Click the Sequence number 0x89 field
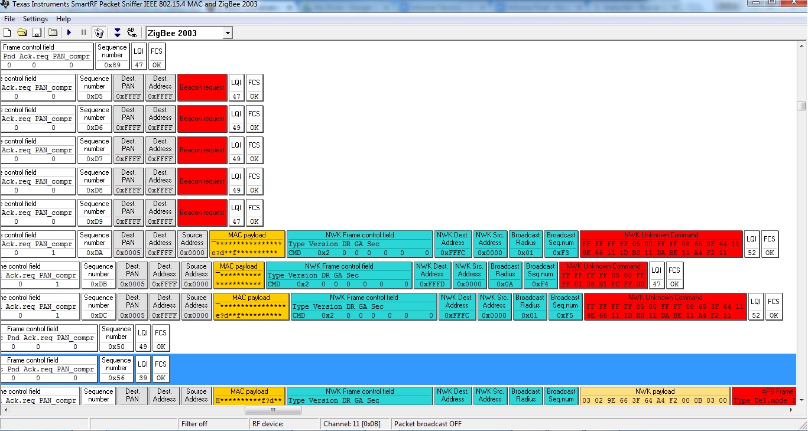This screenshot has height=431, width=808. (112, 56)
